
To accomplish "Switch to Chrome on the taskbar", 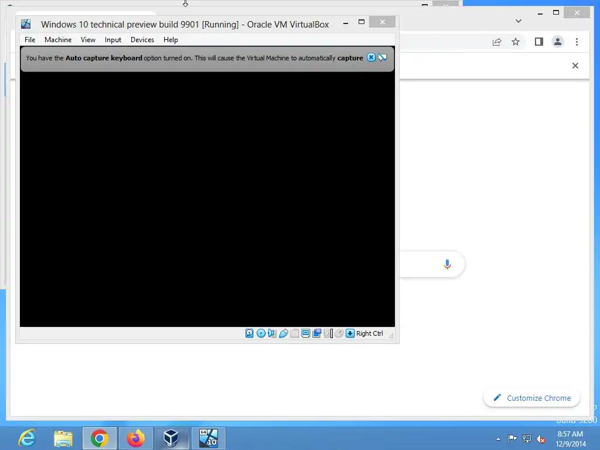I will click(x=100, y=438).
